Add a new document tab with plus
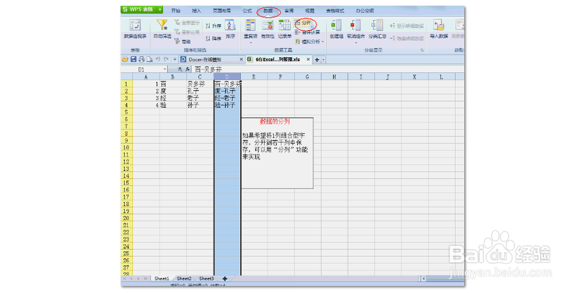The width and height of the screenshot is (585, 293). [x=316, y=60]
